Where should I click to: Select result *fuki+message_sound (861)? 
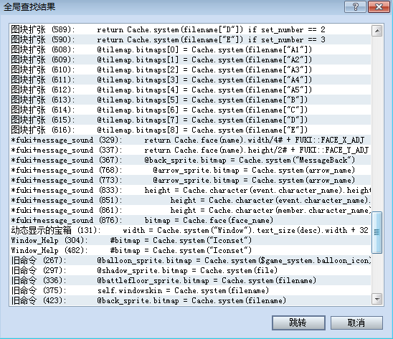pos(191,210)
